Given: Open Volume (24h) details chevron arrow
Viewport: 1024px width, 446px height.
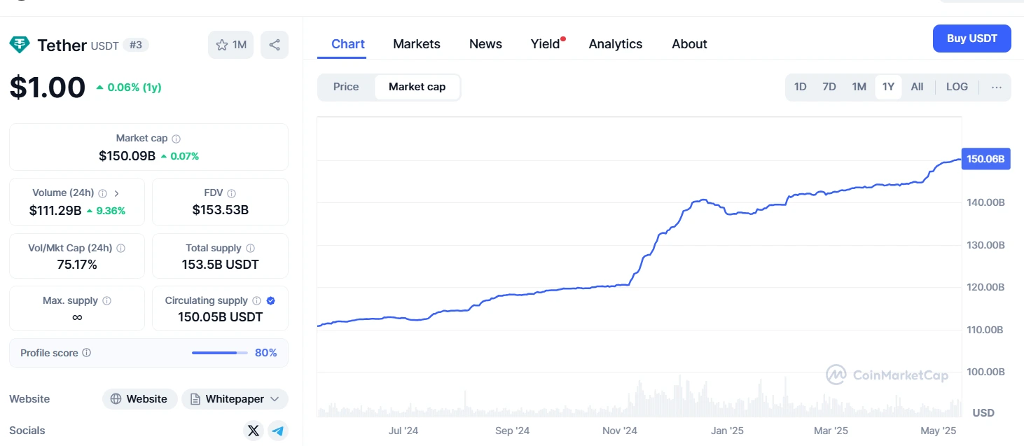Looking at the screenshot, I should tap(116, 193).
